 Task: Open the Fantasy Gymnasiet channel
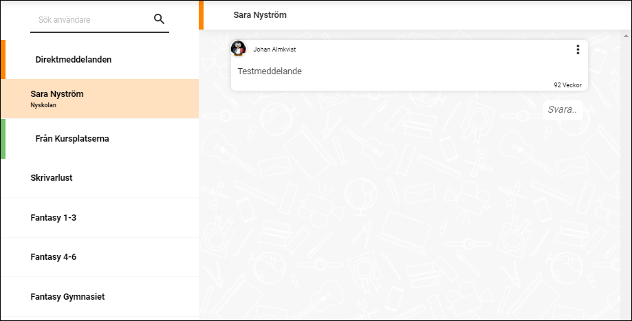click(100, 297)
